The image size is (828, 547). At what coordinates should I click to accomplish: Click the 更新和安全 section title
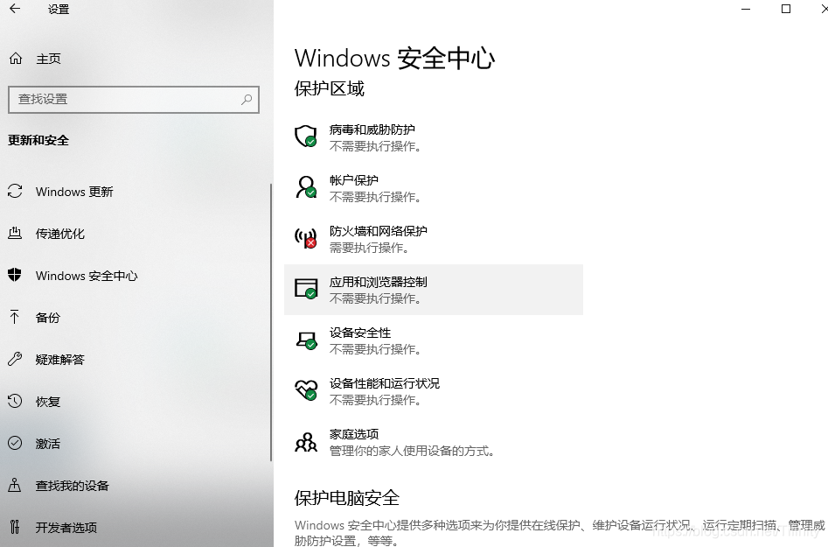(x=38, y=140)
